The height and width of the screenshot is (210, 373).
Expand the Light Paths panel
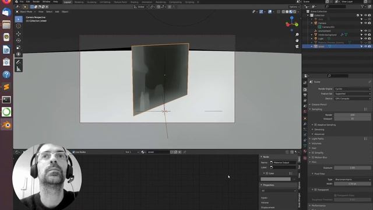pos(318,139)
